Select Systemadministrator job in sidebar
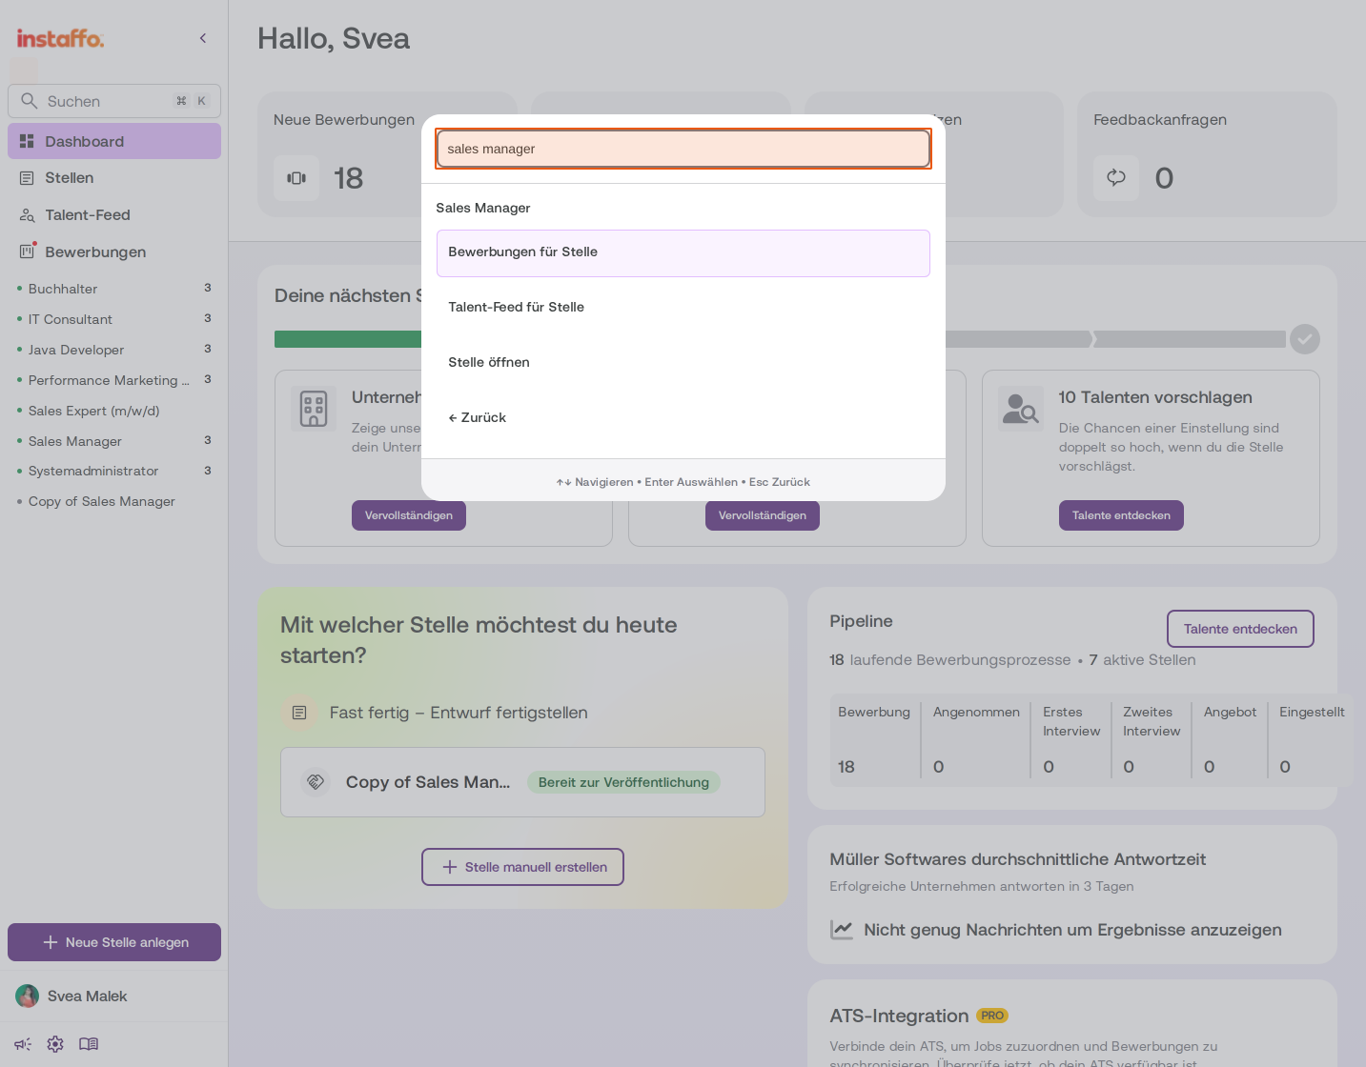 [114, 471]
